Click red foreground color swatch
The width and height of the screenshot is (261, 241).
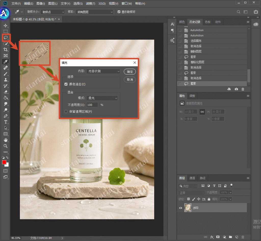pos(4,162)
